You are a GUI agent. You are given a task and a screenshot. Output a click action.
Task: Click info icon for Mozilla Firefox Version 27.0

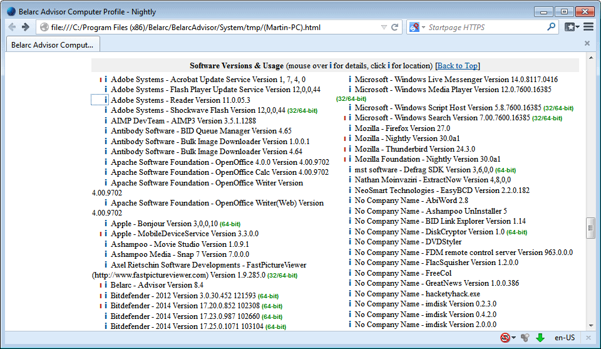pyautogui.click(x=349, y=128)
